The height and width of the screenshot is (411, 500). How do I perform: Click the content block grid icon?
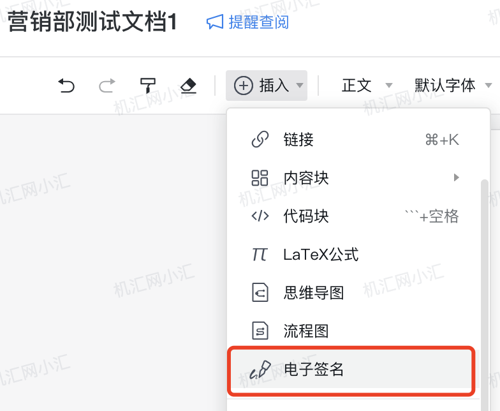pos(260,177)
